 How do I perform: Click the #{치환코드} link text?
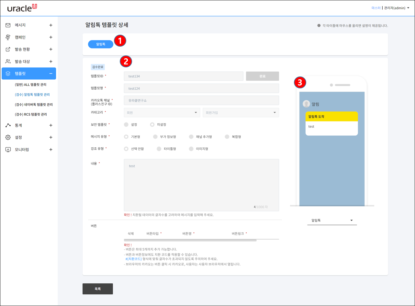(x=133, y=259)
